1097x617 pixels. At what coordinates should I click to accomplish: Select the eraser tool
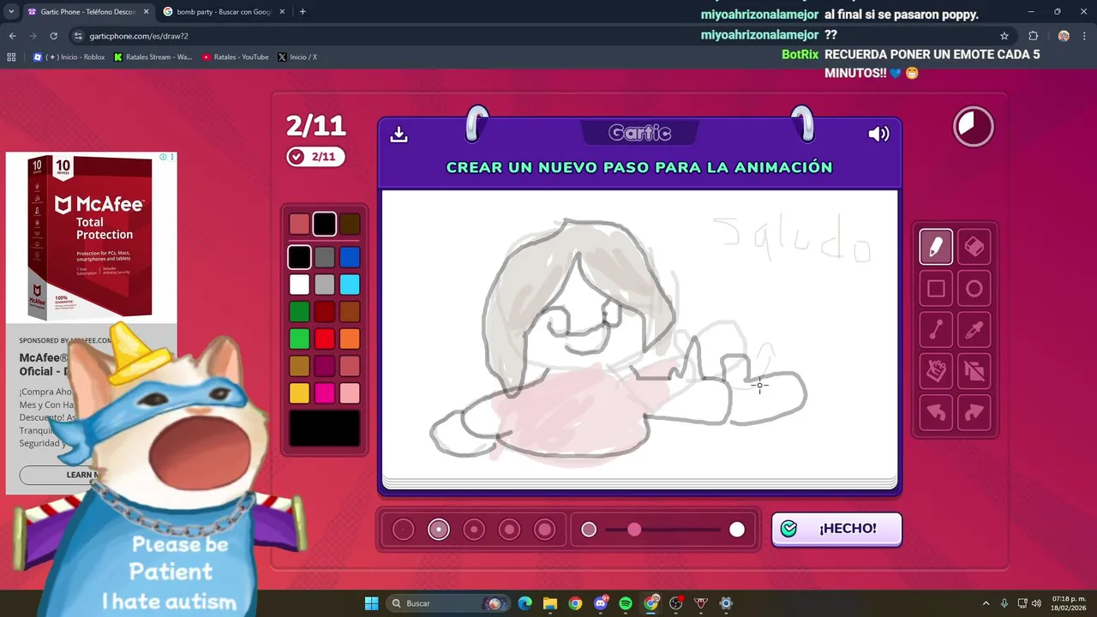(x=974, y=247)
